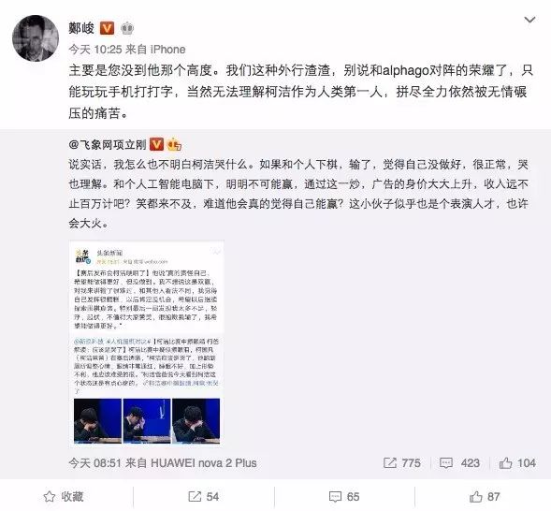The image size is (551, 511).
Task: Like the original post with 104 likes
Action: click(x=517, y=463)
